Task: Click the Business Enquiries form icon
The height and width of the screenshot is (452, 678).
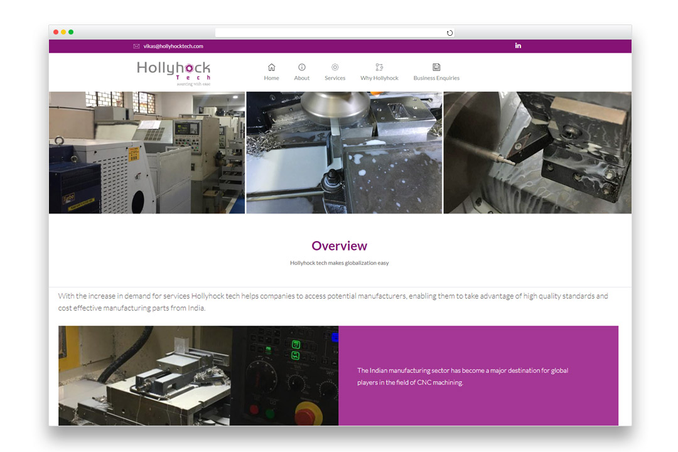Action: [x=436, y=67]
